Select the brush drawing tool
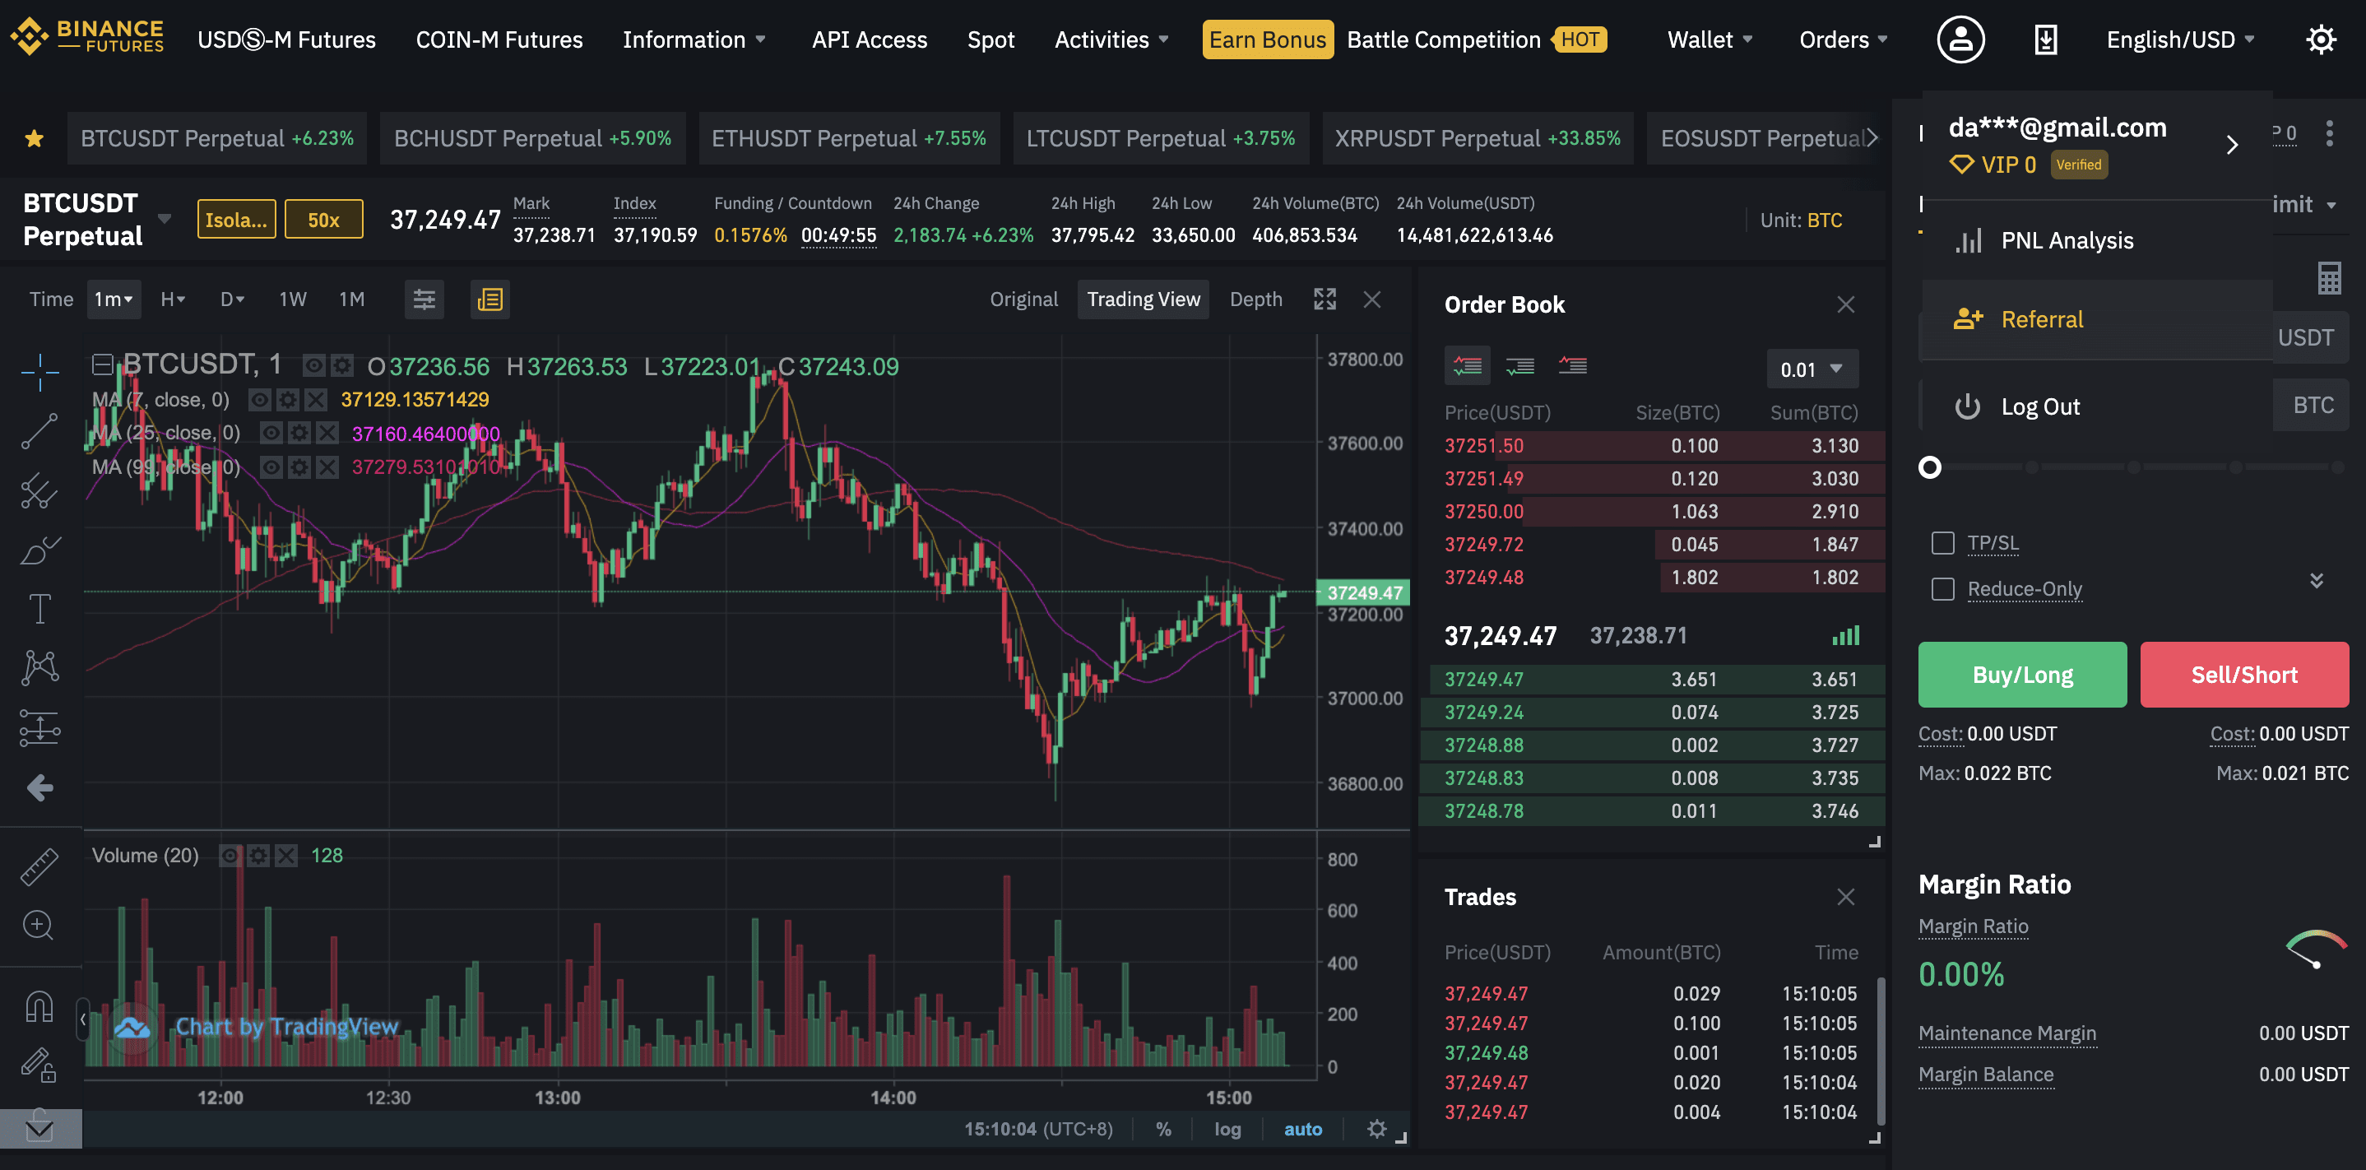This screenshot has width=2366, height=1170. pos(39,550)
